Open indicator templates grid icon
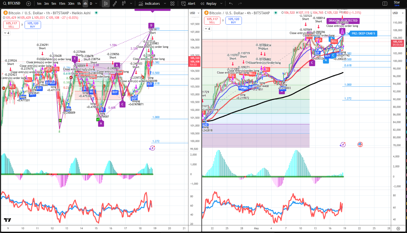The image size is (407, 233). pyautogui.click(x=173, y=4)
